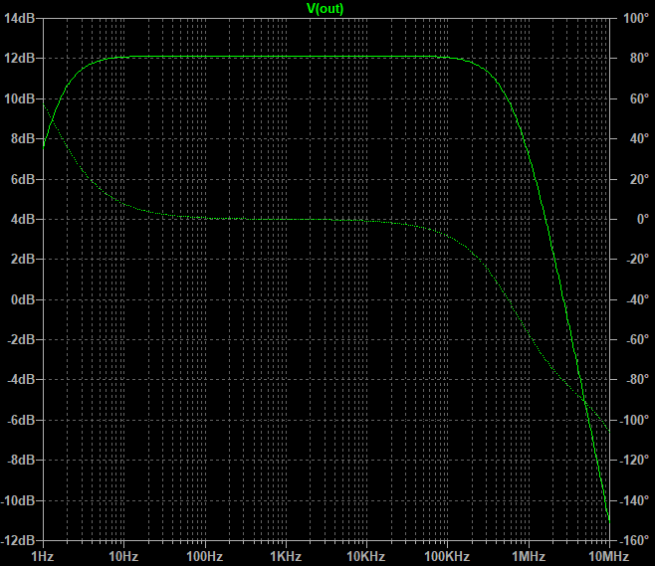Screen dimensions: 655x566
Task: Click the -10dB left axis label
Action: click(18, 500)
